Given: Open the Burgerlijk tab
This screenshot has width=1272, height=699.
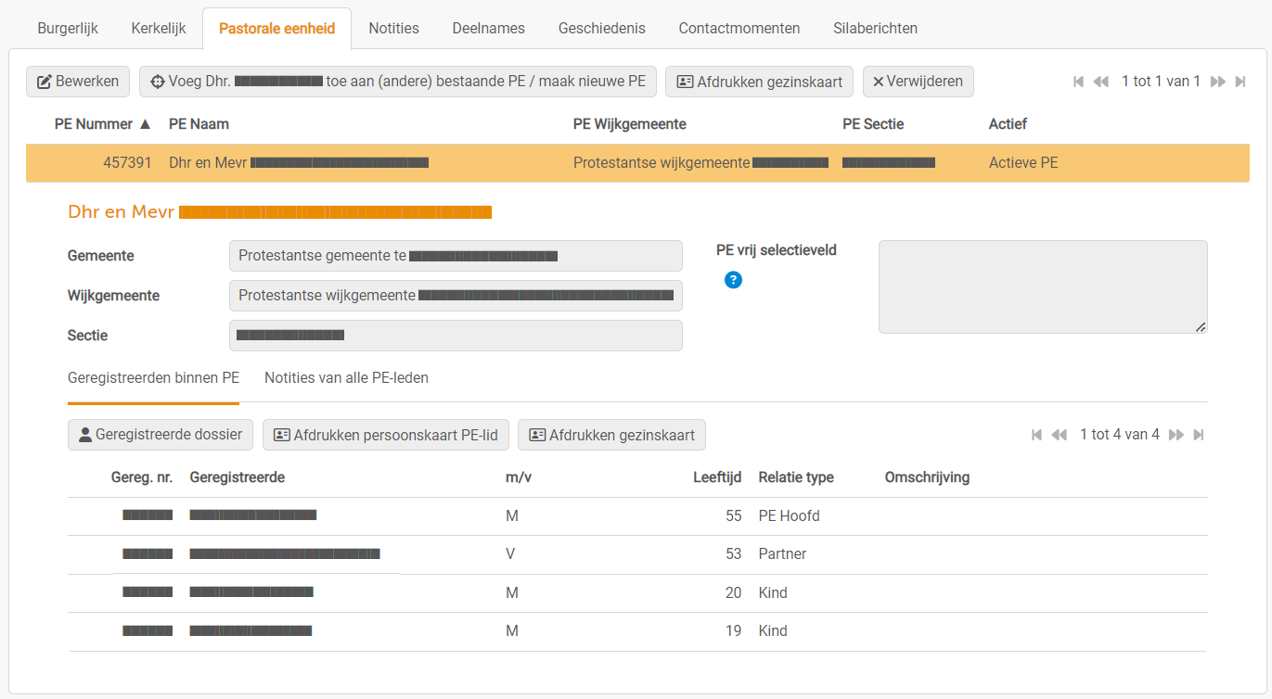Looking at the screenshot, I should click(x=68, y=28).
